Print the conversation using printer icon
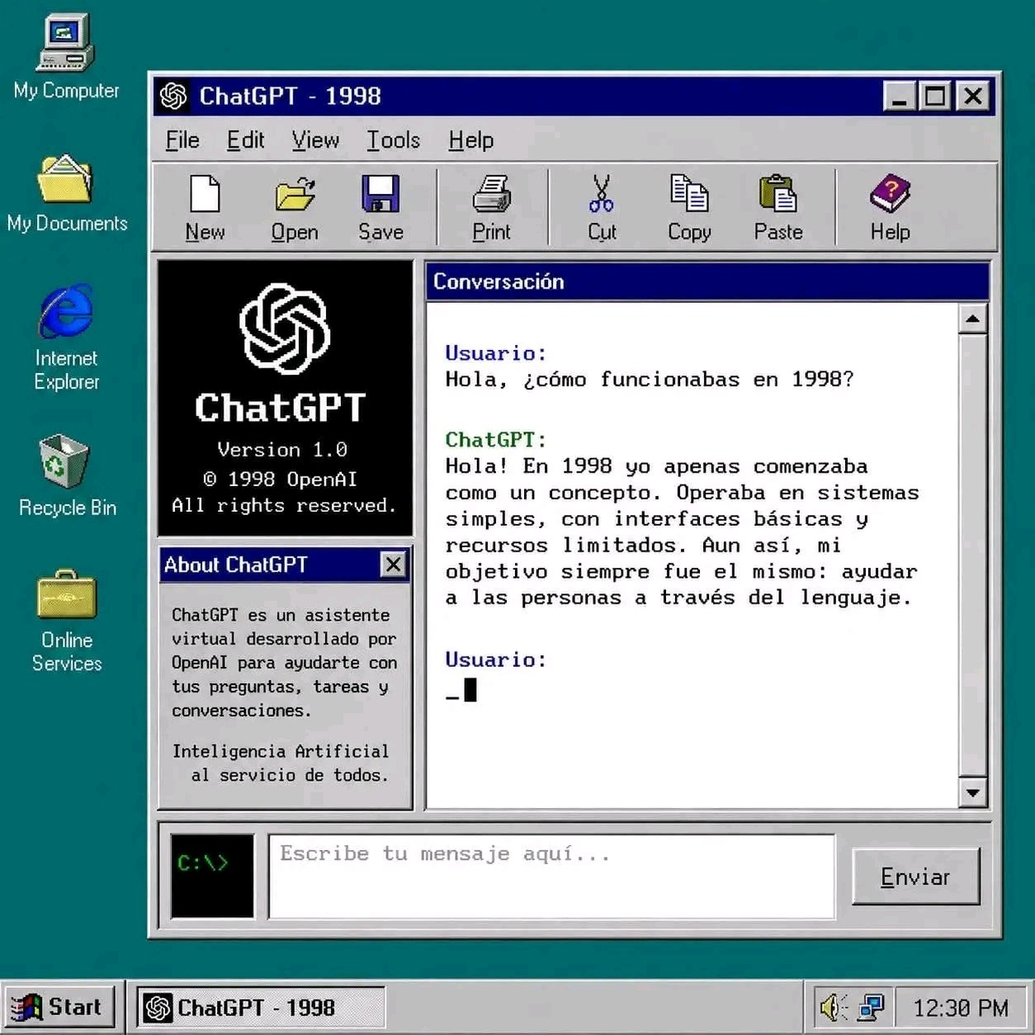 point(492,195)
